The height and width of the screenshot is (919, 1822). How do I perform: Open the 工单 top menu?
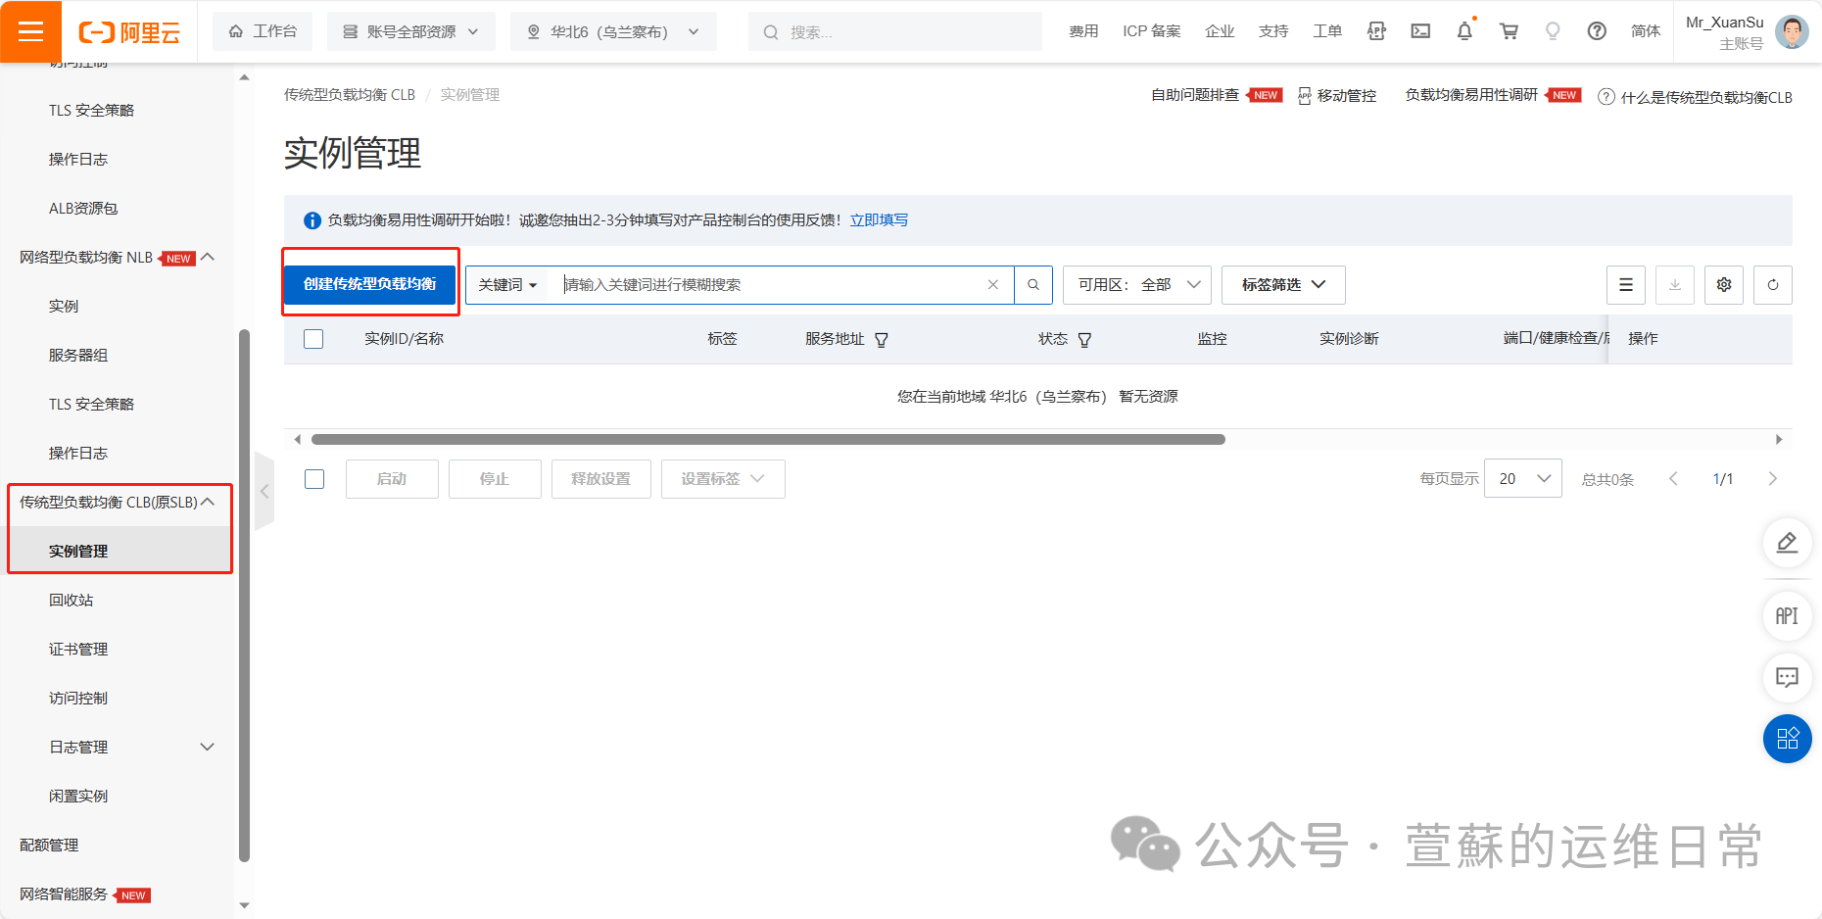1327,31
